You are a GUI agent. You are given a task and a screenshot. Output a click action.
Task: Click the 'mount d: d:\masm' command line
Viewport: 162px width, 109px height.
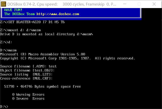coord(20,30)
